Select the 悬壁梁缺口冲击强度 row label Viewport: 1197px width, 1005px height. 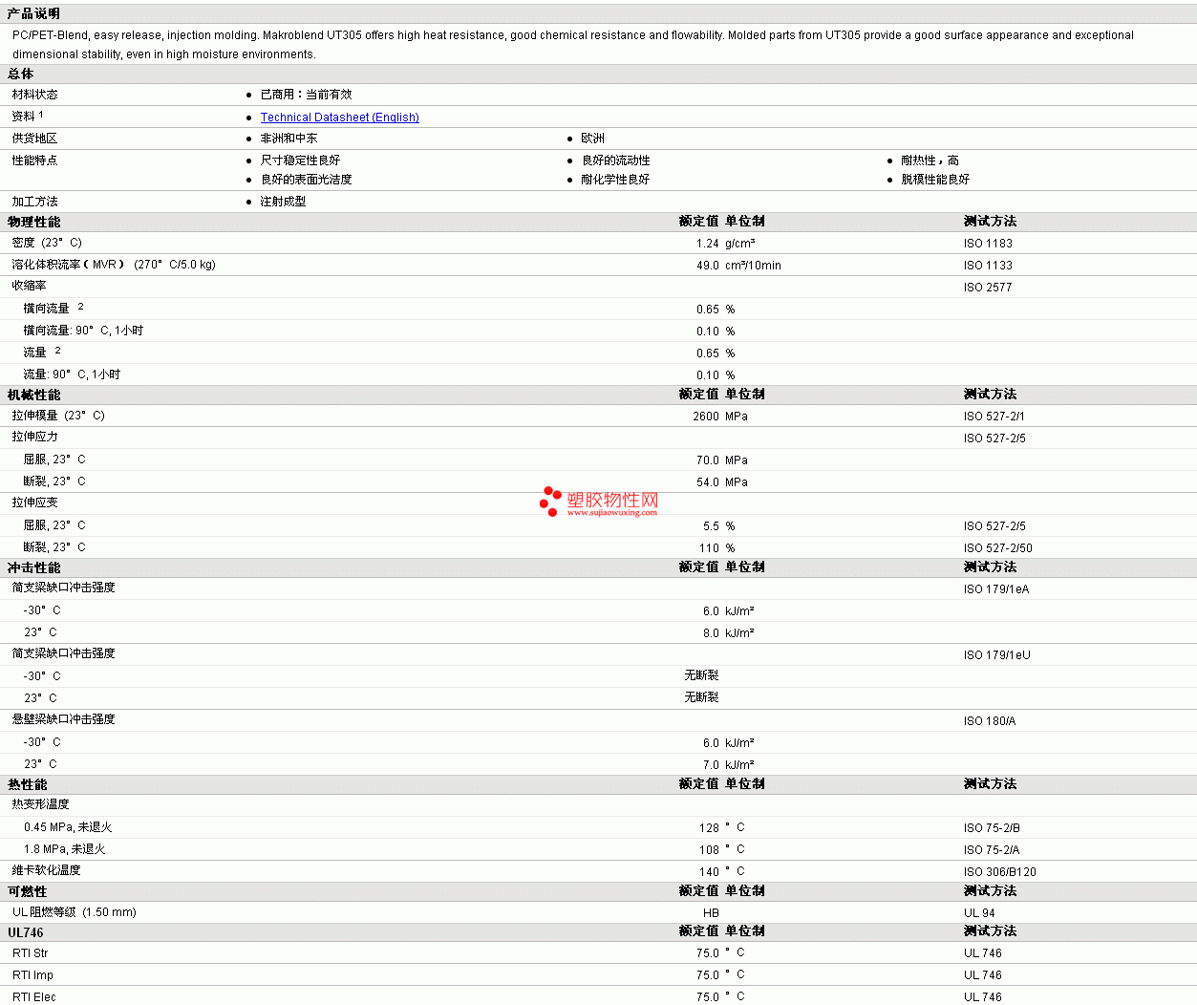click(x=63, y=719)
